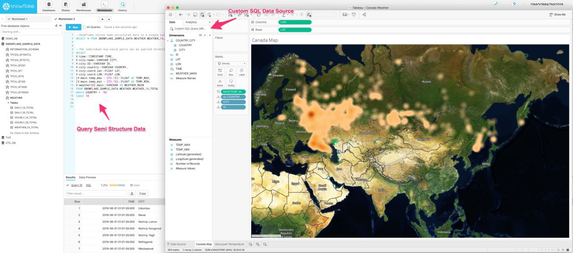The height and width of the screenshot is (253, 573).
Task: Click the Snowflake logo
Action: point(18,7)
